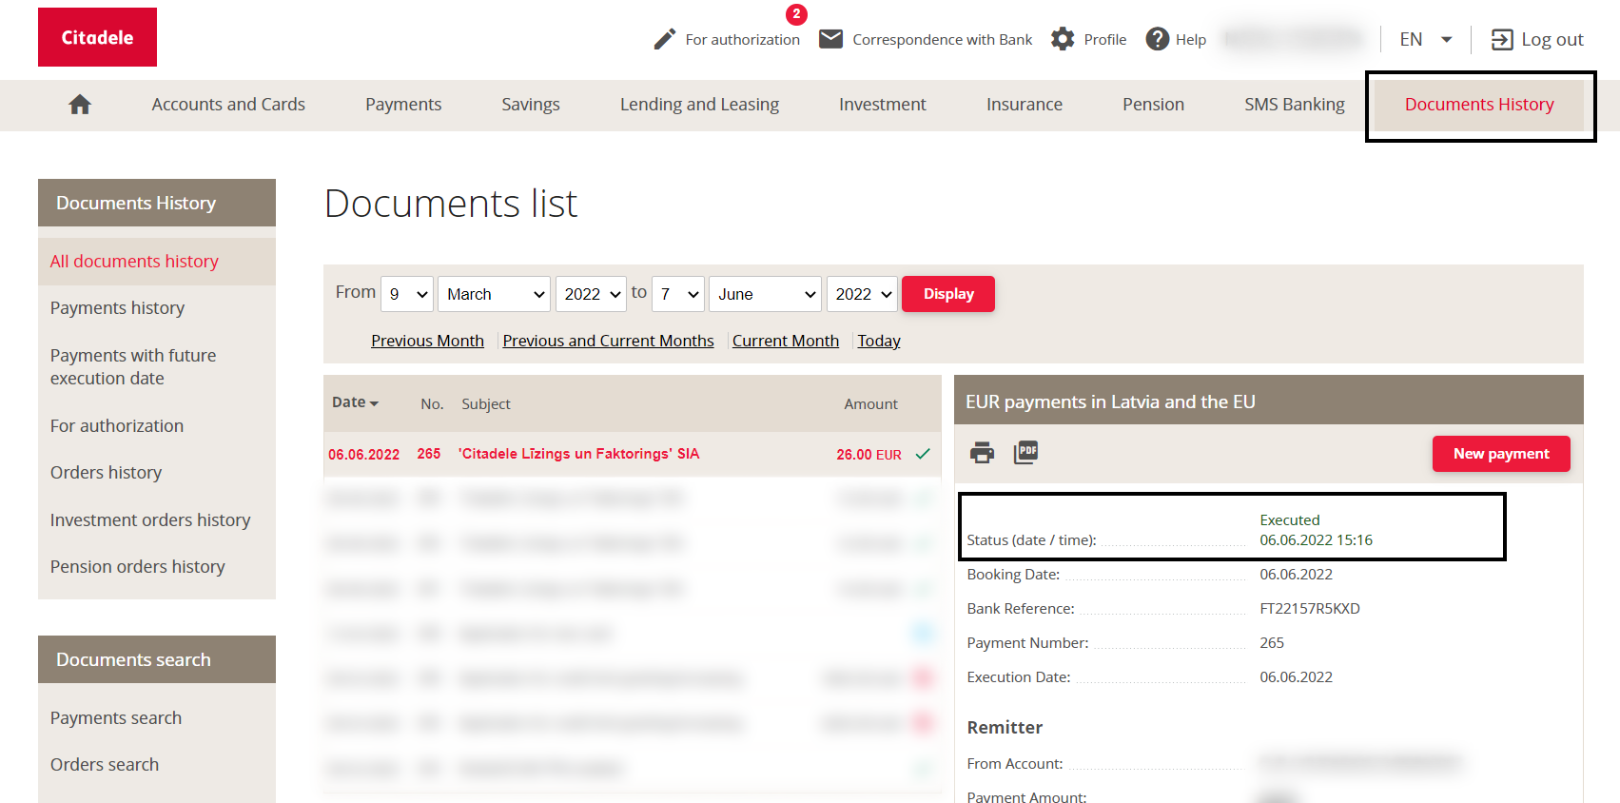This screenshot has width=1620, height=803.
Task: Select the Documents History tab
Action: [1479, 105]
